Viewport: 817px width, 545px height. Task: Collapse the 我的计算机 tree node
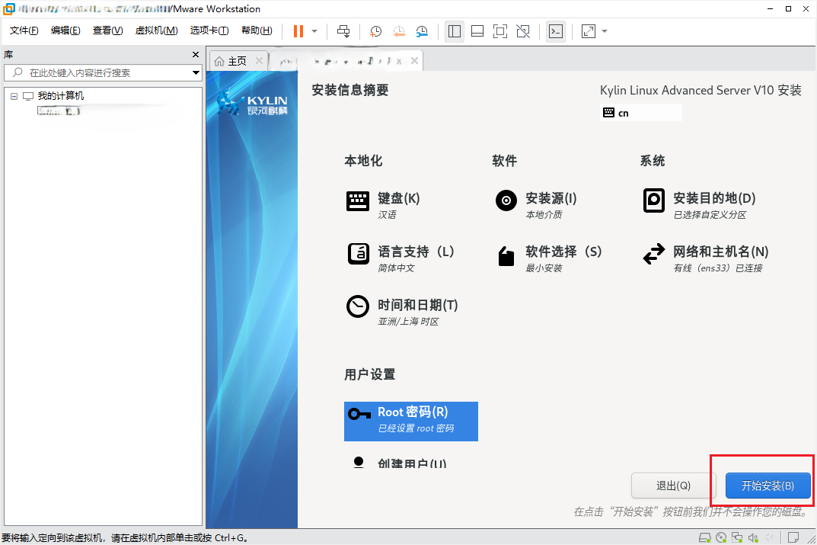(x=14, y=96)
